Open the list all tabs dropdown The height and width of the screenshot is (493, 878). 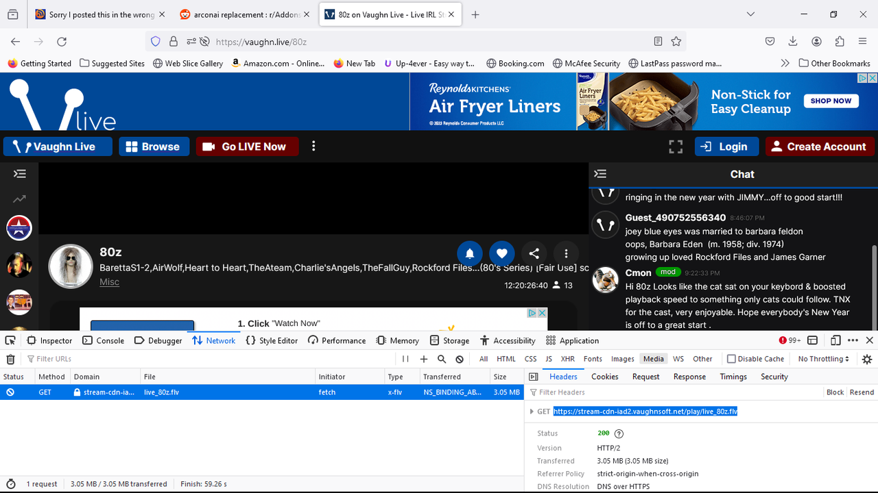pyautogui.click(x=750, y=14)
